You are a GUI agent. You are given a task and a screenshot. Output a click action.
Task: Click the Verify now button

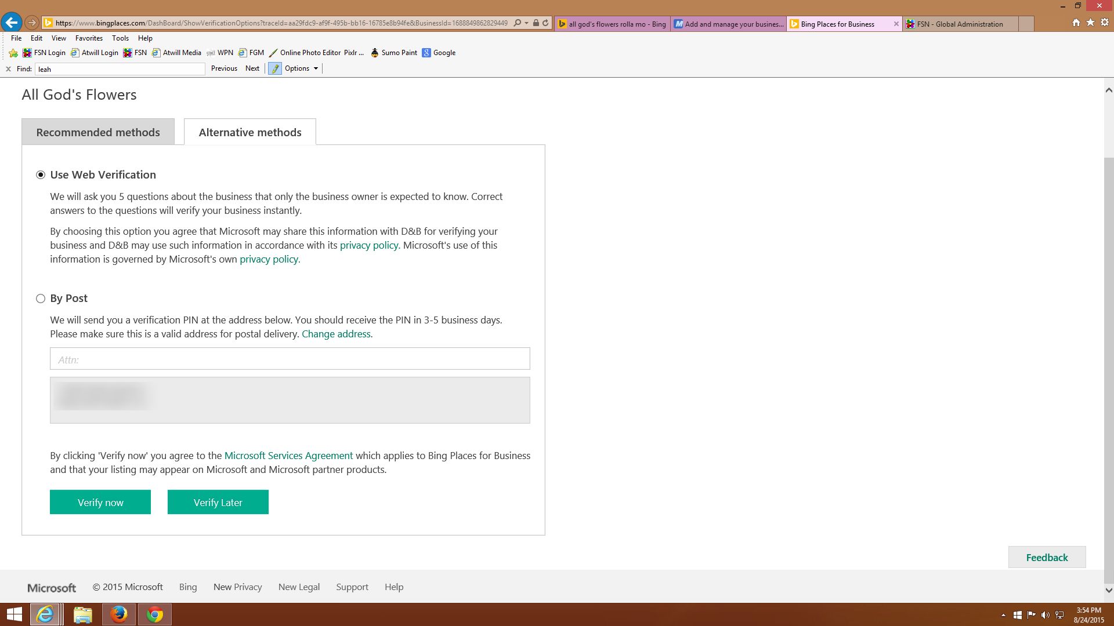point(100,502)
